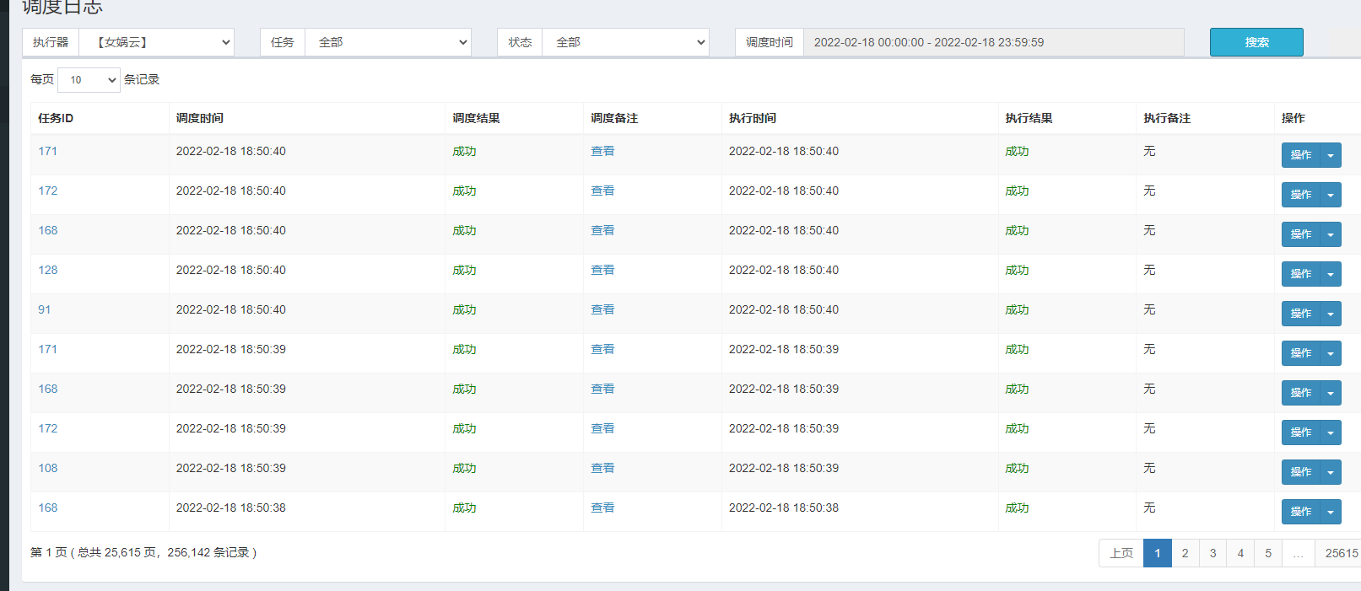Screen dimensions: 1361x591
Task: Go to pagination page 2
Action: [x=1185, y=553]
